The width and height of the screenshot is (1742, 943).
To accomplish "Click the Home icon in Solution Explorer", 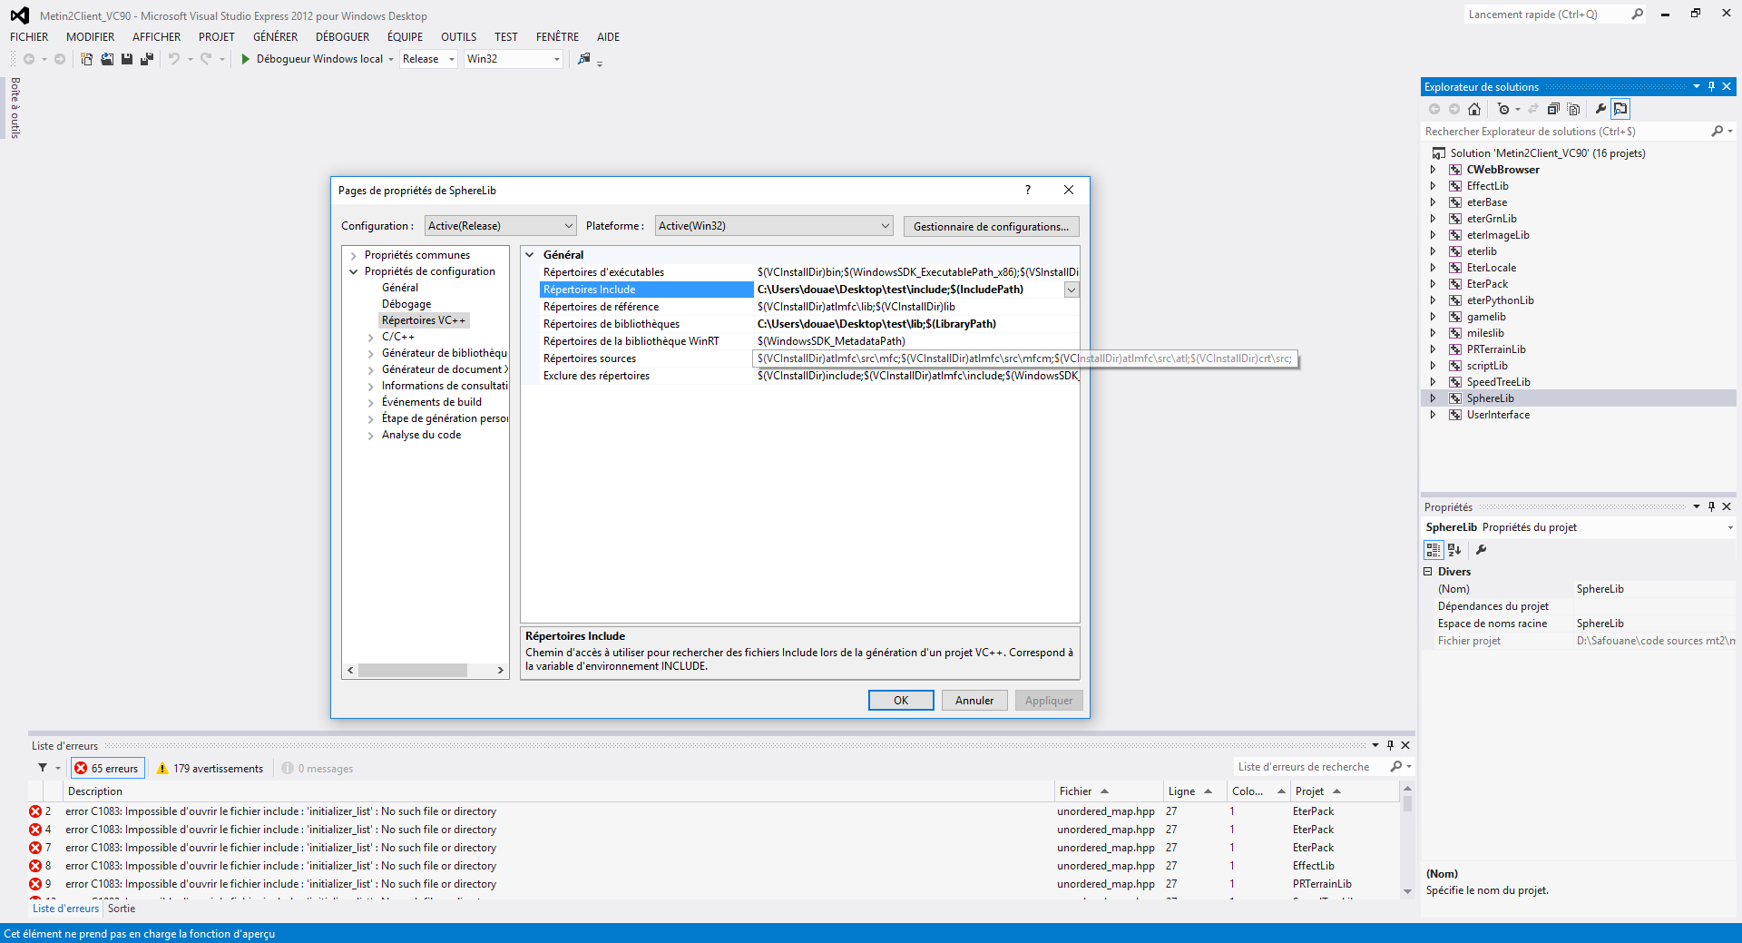I will (1474, 109).
